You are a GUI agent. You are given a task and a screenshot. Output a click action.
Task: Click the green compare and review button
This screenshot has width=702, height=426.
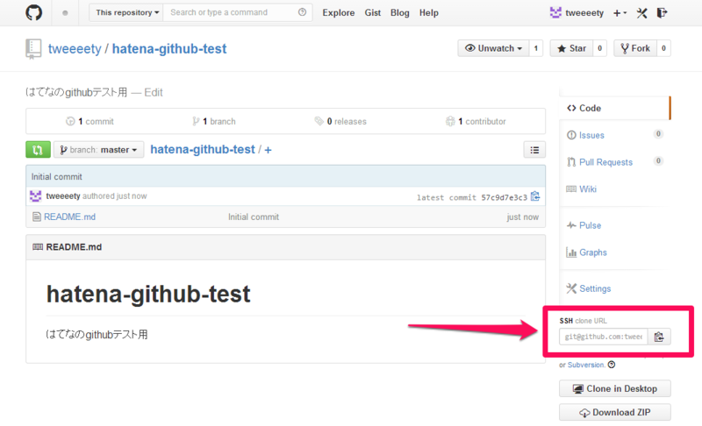(38, 150)
